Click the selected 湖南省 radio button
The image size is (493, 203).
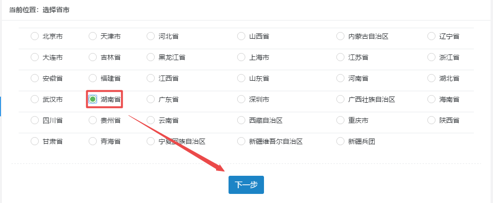pyautogui.click(x=93, y=99)
